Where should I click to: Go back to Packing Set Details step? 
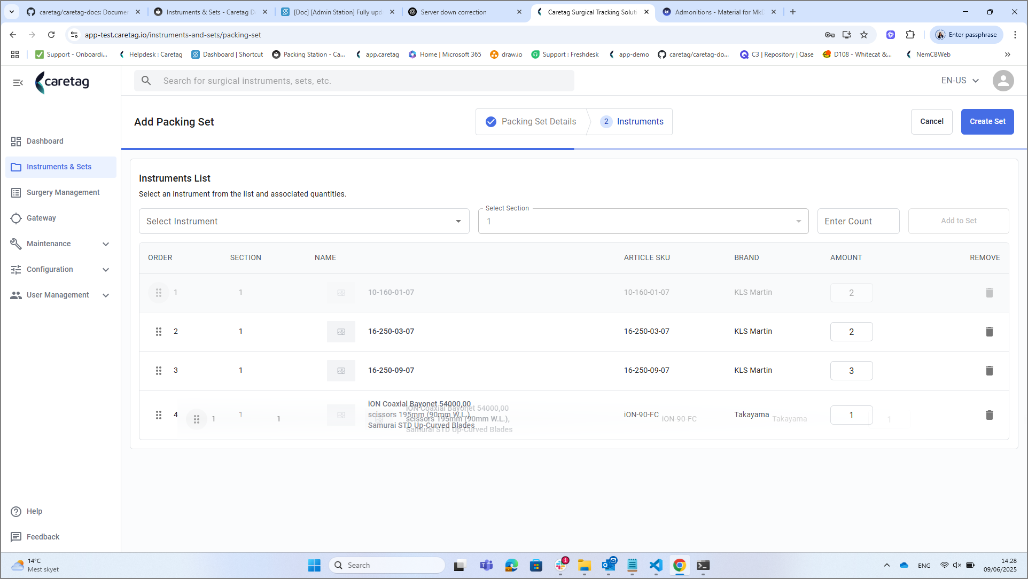click(x=532, y=122)
